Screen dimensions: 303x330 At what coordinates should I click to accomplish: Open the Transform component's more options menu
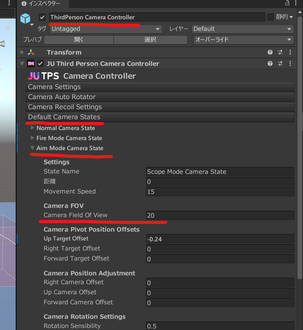tap(290, 53)
